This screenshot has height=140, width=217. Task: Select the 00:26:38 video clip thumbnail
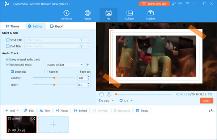[x=22, y=125]
